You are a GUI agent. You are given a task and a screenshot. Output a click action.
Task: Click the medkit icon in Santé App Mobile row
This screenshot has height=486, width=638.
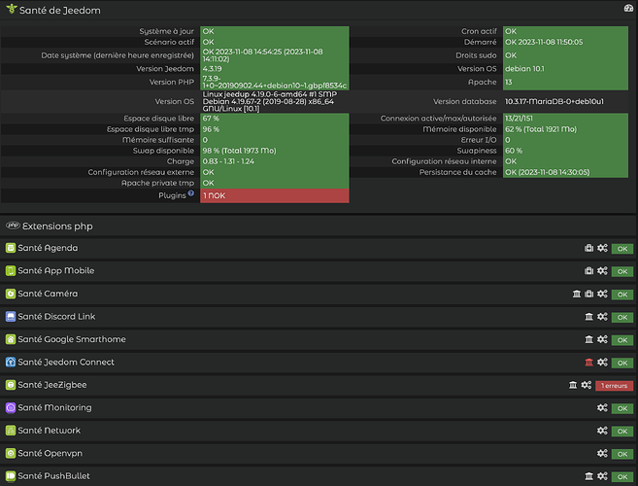click(x=588, y=271)
